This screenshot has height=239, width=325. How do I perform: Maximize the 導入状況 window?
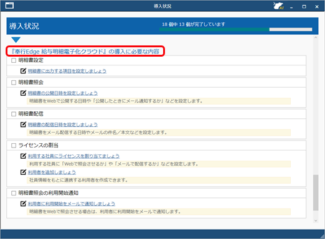(x=304, y=7)
